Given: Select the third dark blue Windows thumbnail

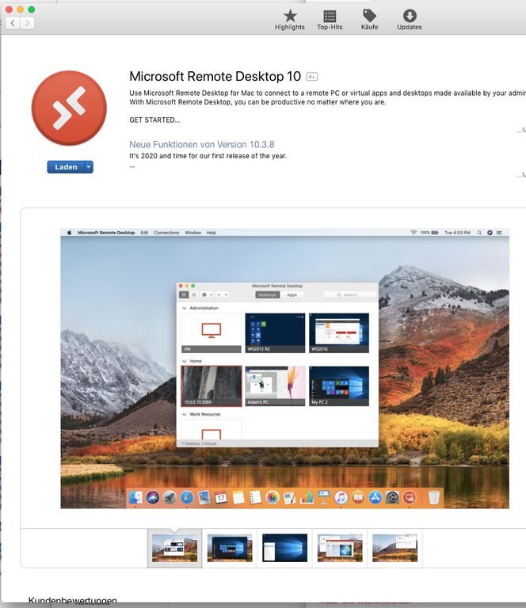Looking at the screenshot, I should tap(284, 548).
